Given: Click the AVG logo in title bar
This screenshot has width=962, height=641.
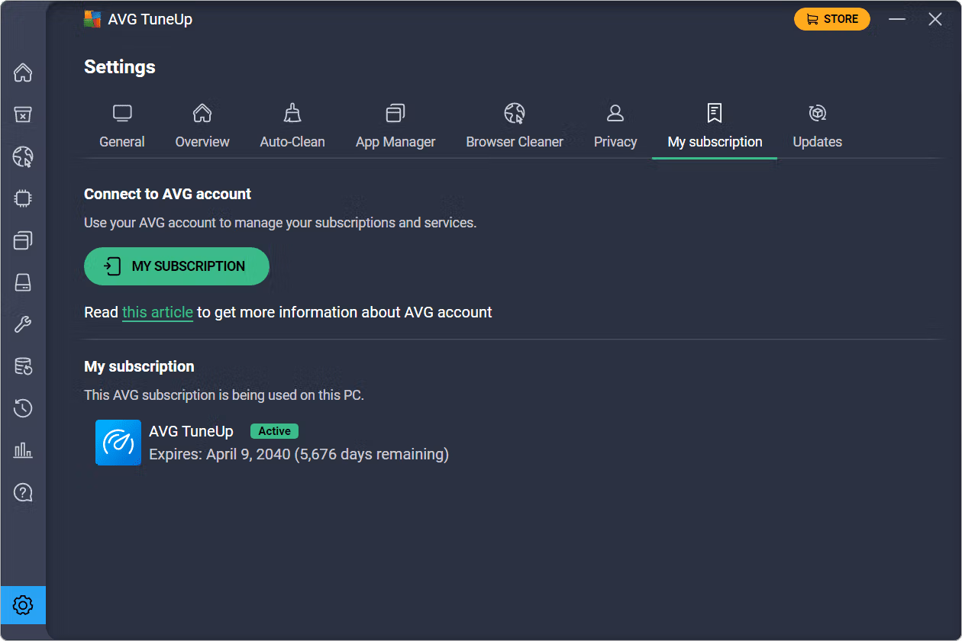Looking at the screenshot, I should pos(92,19).
